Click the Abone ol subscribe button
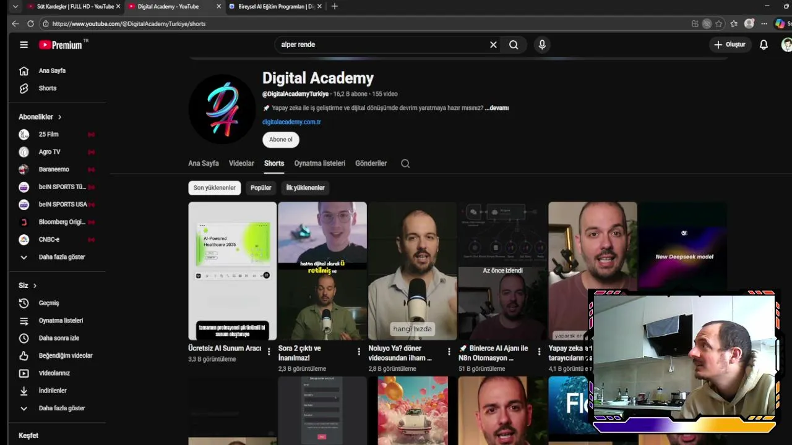The width and height of the screenshot is (792, 445). click(281, 140)
